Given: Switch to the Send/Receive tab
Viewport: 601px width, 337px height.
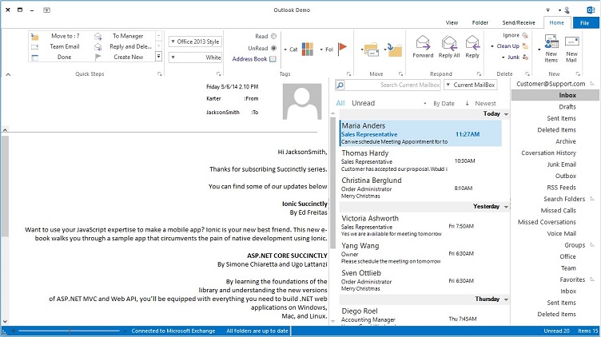Looking at the screenshot, I should point(518,23).
